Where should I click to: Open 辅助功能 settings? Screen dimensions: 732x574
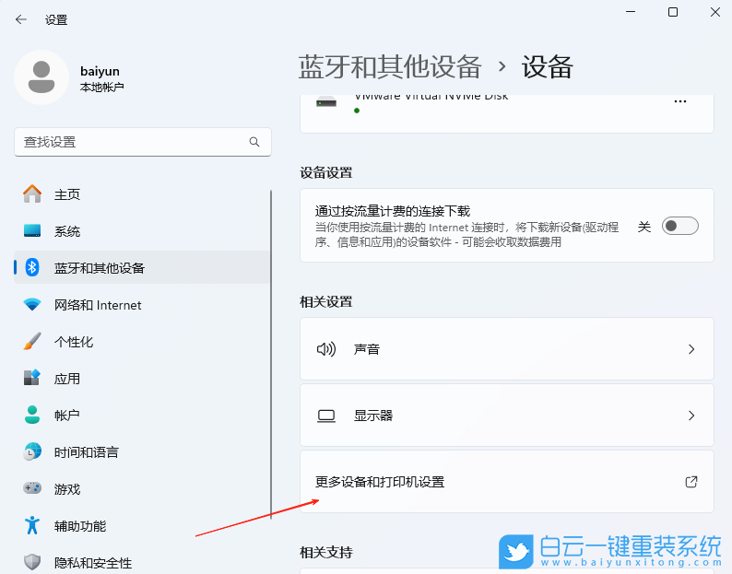click(x=142, y=525)
